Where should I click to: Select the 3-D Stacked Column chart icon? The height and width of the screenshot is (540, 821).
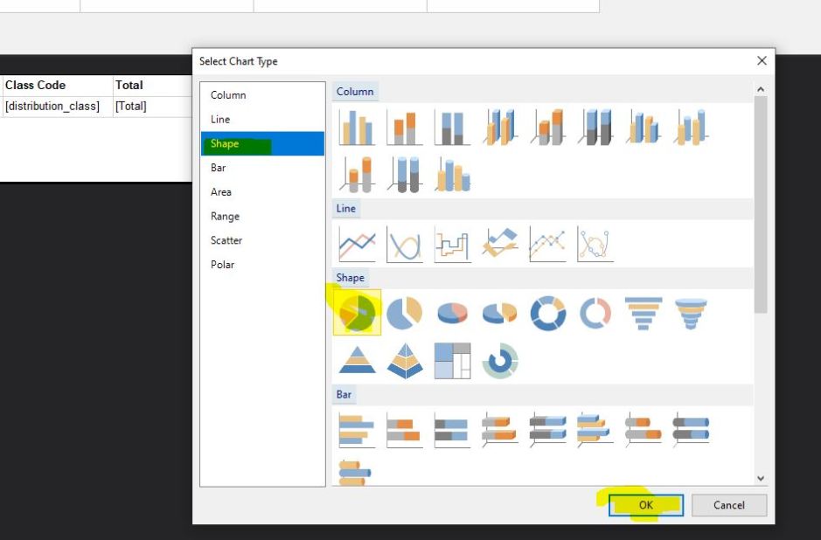[547, 128]
